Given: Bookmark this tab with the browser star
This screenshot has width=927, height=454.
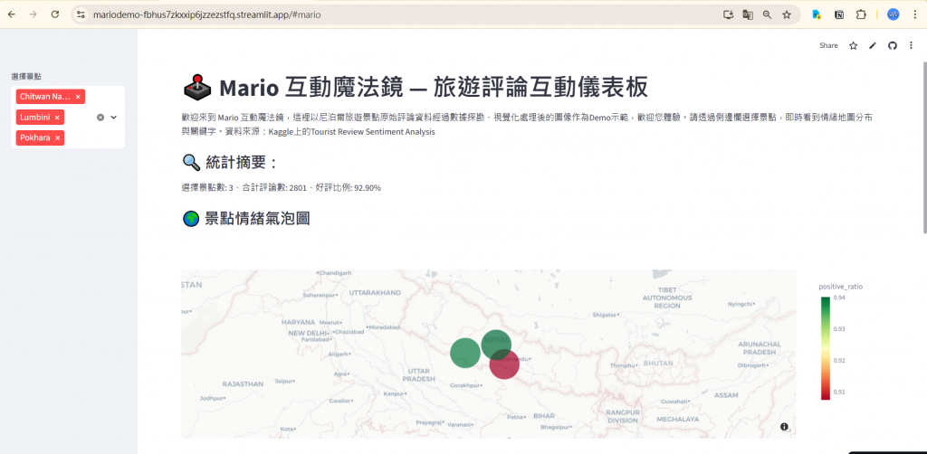Looking at the screenshot, I should click(x=787, y=14).
